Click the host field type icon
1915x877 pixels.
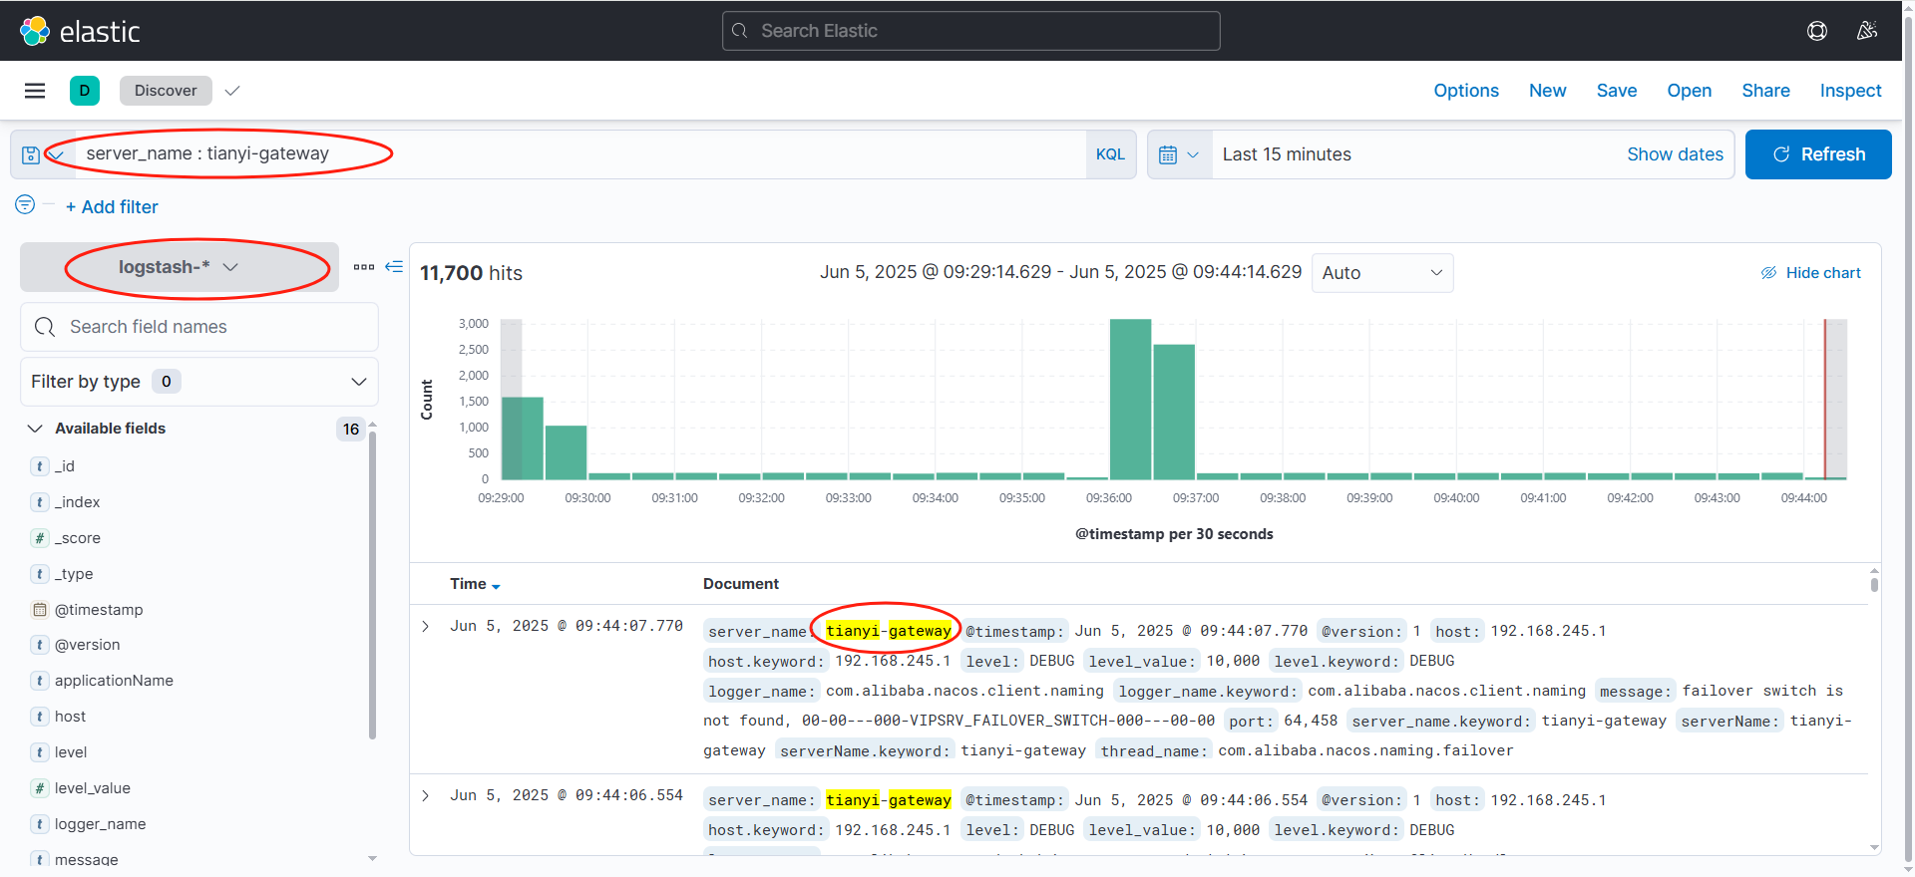coord(40,717)
